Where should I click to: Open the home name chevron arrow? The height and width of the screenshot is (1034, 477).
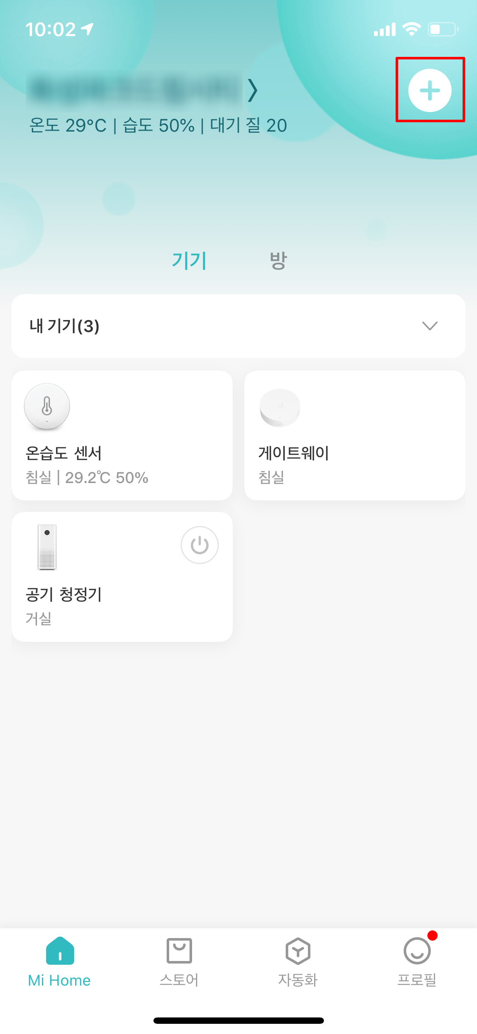253,90
